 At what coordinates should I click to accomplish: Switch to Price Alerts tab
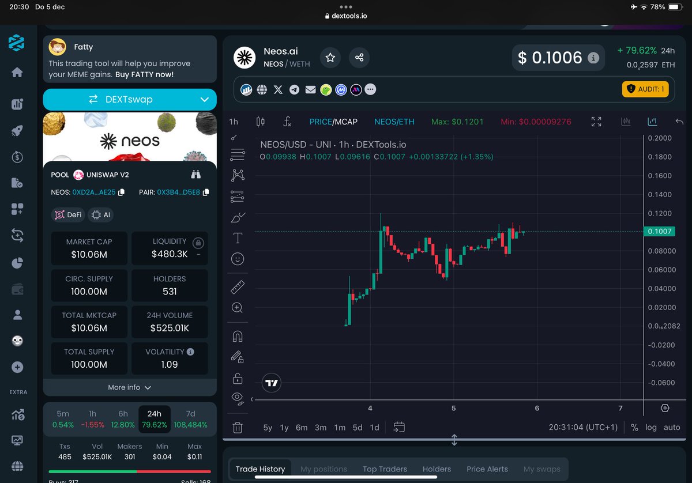pos(487,469)
